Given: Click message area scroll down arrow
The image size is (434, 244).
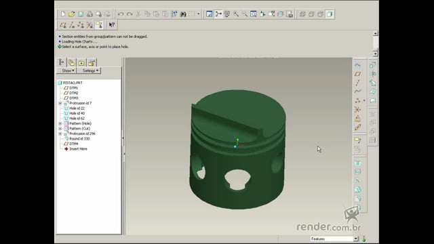Looking at the screenshot, I should coord(375,54).
